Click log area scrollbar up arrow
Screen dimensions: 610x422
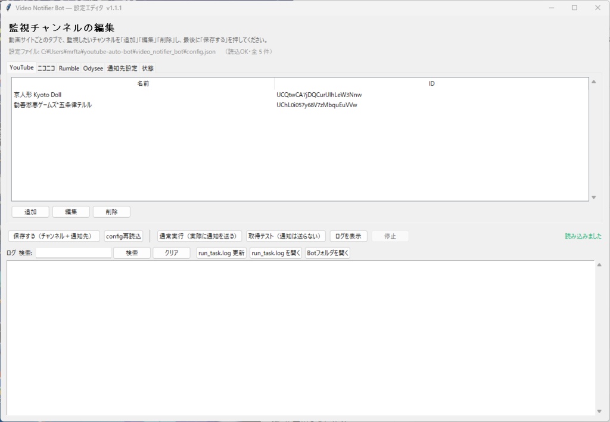pos(599,265)
